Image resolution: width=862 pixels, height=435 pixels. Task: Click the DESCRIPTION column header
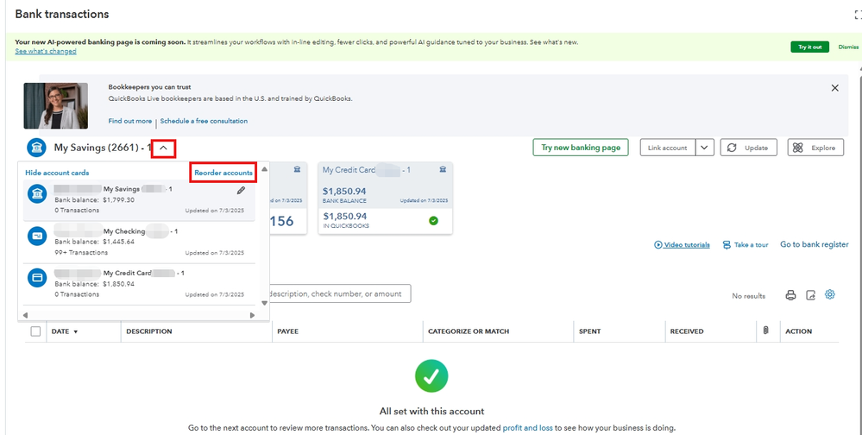(x=149, y=331)
